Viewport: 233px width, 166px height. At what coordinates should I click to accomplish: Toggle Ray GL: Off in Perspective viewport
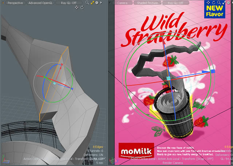(x=69, y=3)
